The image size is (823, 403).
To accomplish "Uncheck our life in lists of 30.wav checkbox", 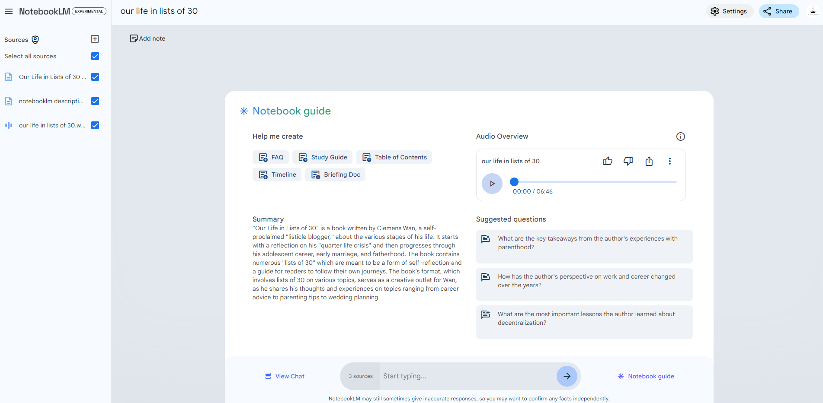I will pyautogui.click(x=95, y=125).
